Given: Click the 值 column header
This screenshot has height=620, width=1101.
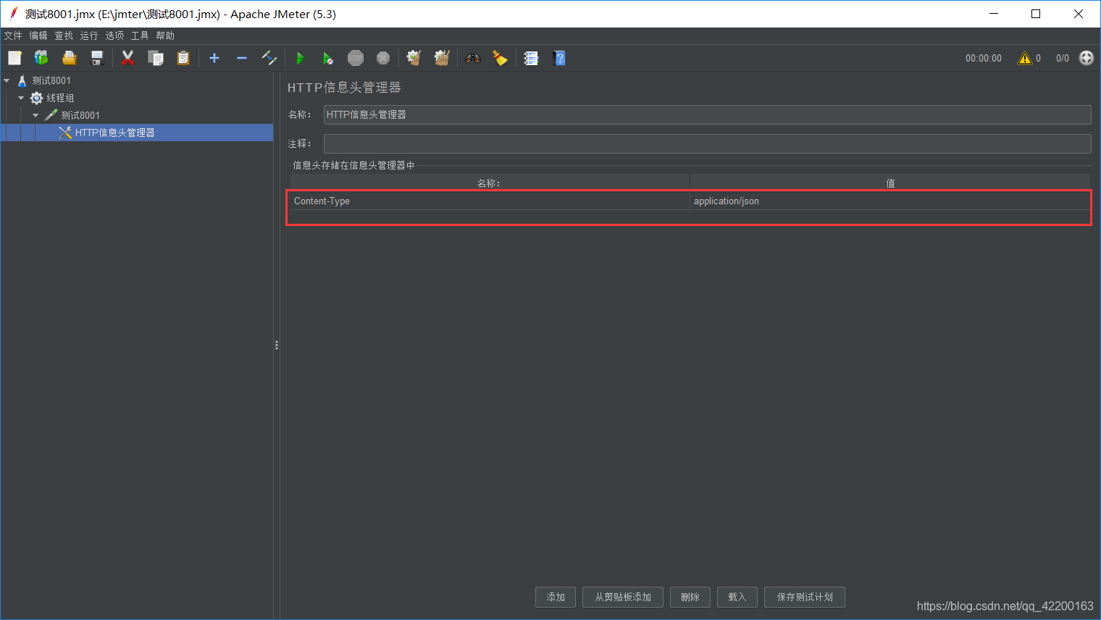Looking at the screenshot, I should pos(890,183).
